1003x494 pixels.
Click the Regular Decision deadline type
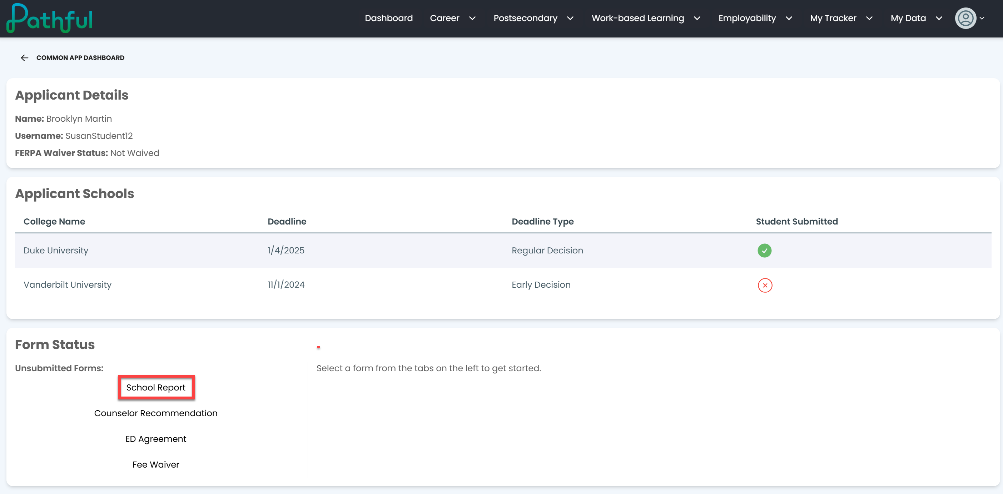pyautogui.click(x=547, y=251)
